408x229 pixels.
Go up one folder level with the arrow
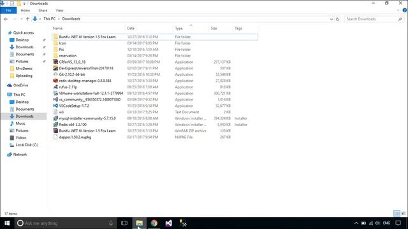tap(27, 19)
